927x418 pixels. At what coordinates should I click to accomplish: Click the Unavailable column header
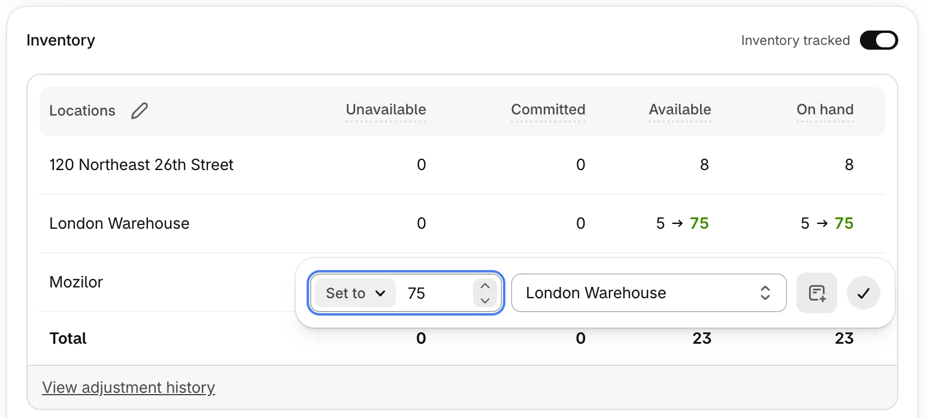[386, 110]
